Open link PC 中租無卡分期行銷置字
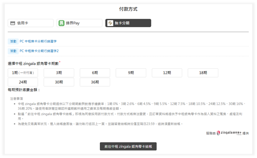257x158 pixels. (x=38, y=41)
